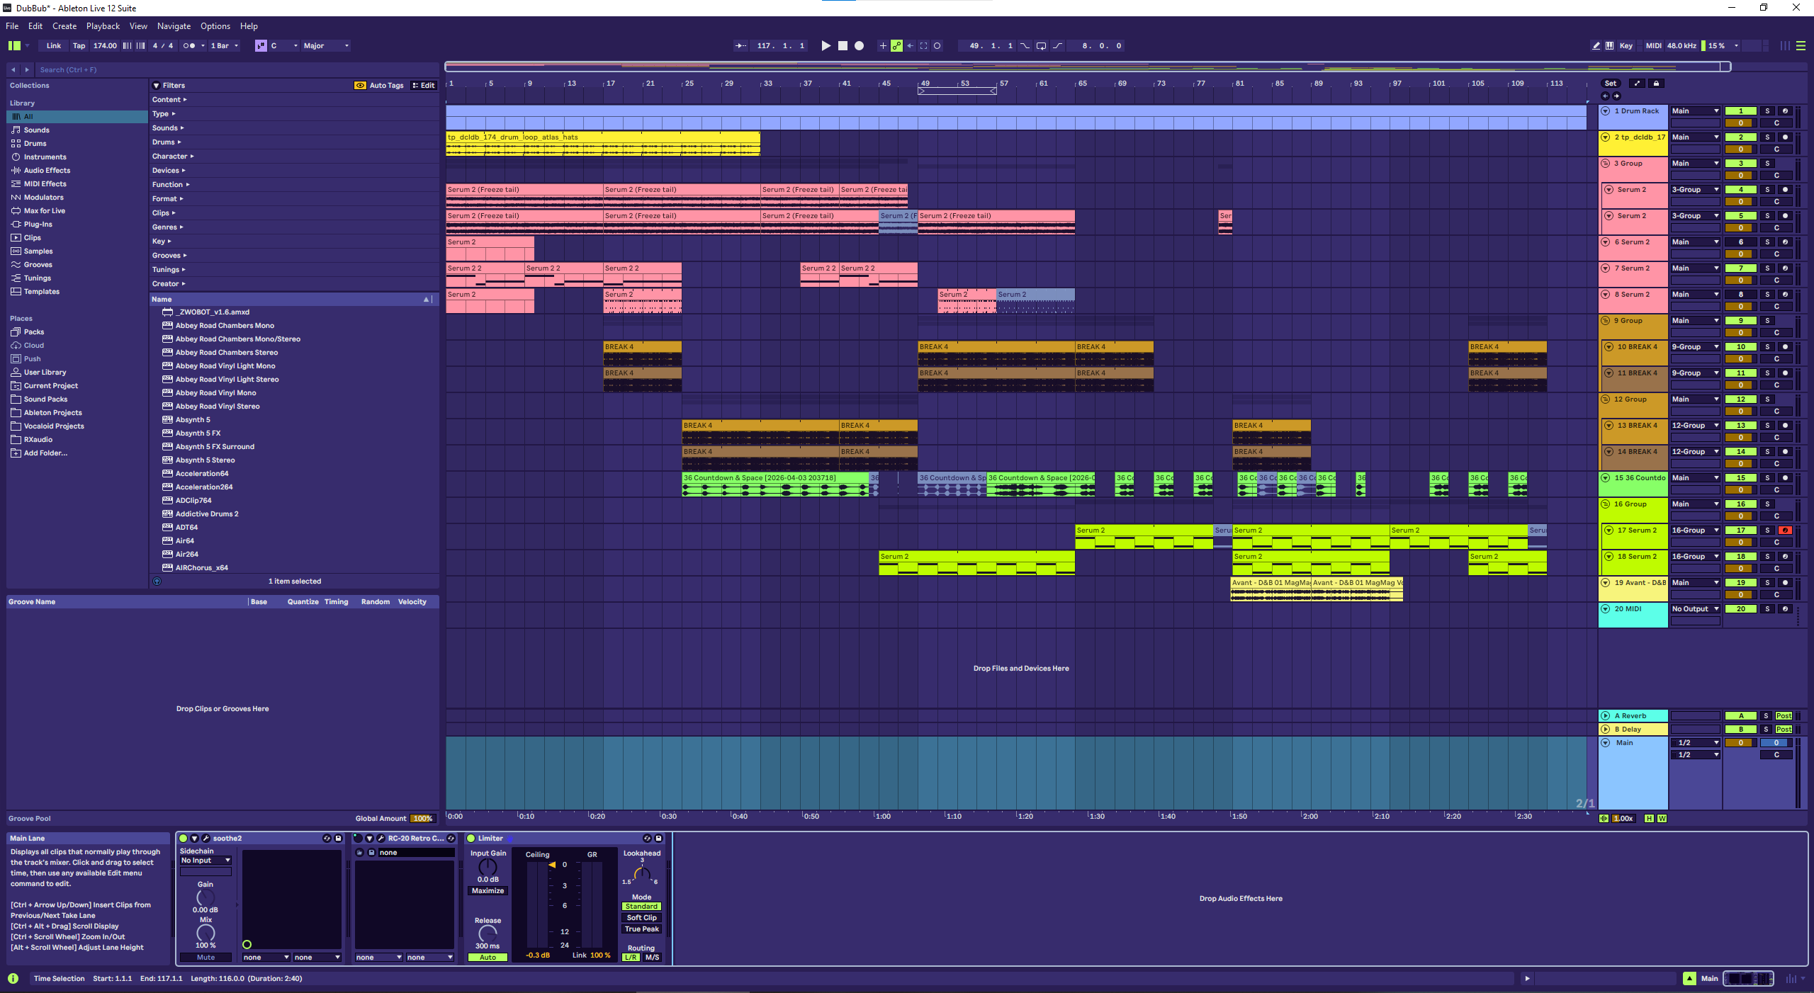Enable the computer MIDI keyboard icon

(x=1610, y=46)
